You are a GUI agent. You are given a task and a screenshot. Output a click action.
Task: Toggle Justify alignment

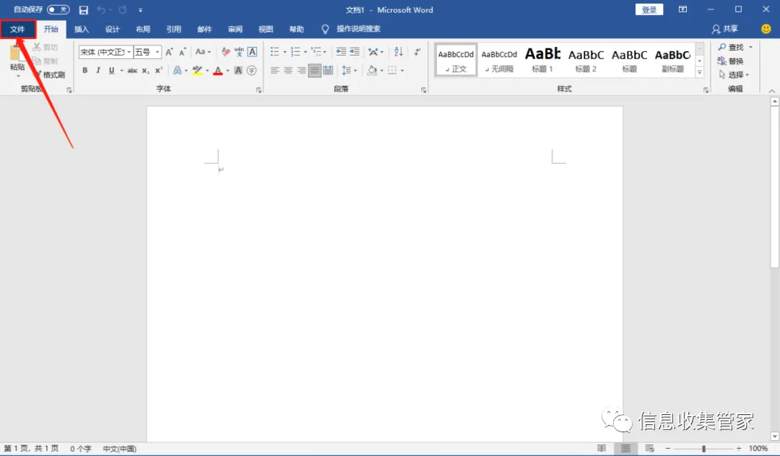[x=314, y=71]
